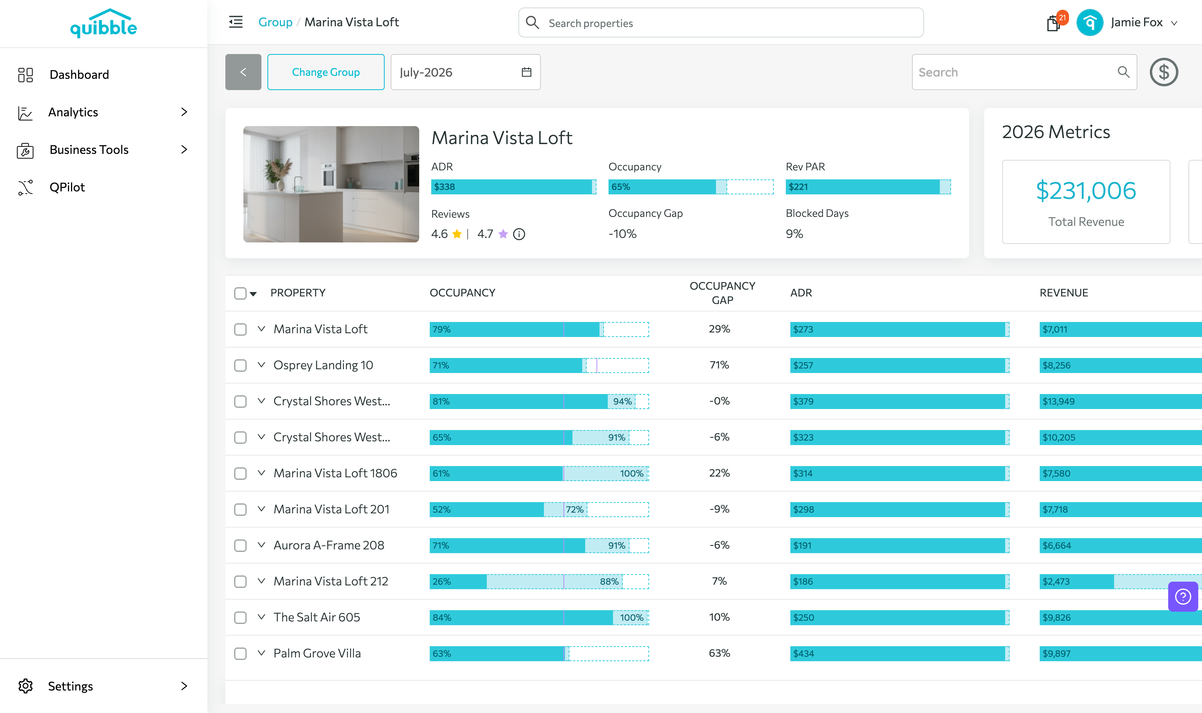Check the Palm Grove Villa checkbox
The height and width of the screenshot is (713, 1202).
pos(240,654)
